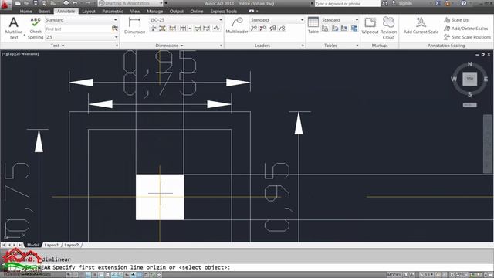The height and width of the screenshot is (278, 494).
Task: Select the Wipeout tool
Action: point(370,25)
